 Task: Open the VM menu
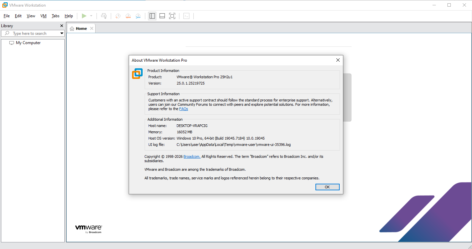[x=43, y=16]
